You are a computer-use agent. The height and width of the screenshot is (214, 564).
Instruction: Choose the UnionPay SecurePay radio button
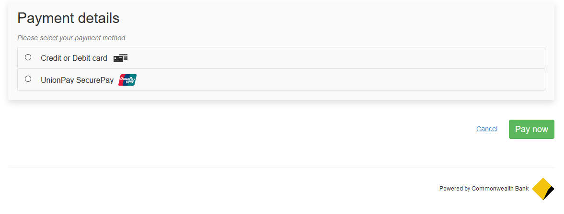point(28,79)
